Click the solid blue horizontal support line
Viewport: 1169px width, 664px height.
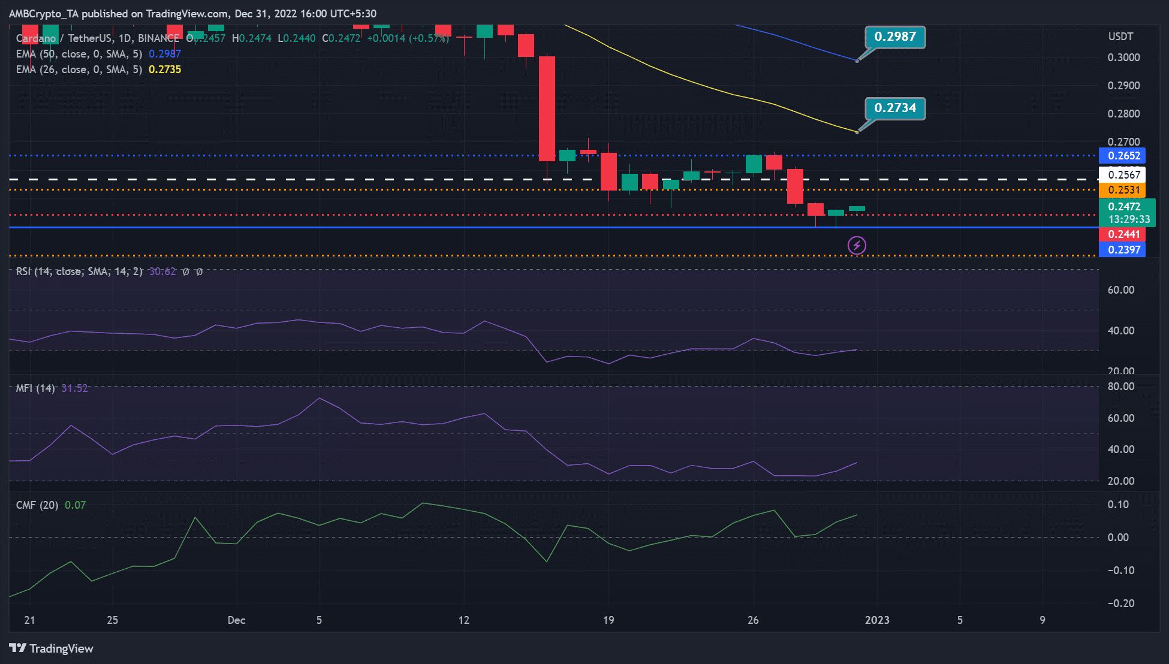[x=420, y=227]
